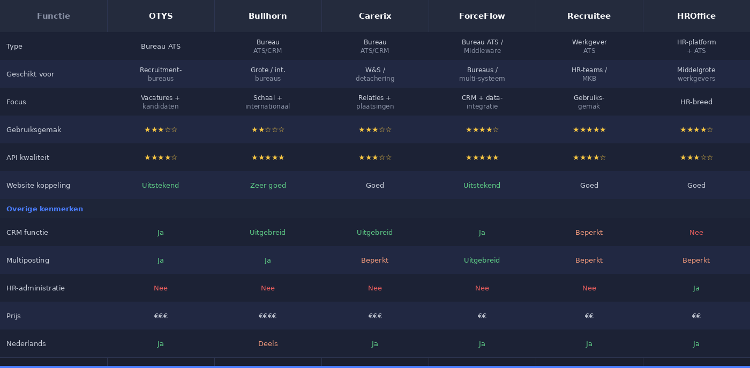Viewport: 750px width, 368px height.
Task: Click 'Bureau ATS / Middleware' type cell
Action: click(x=482, y=47)
